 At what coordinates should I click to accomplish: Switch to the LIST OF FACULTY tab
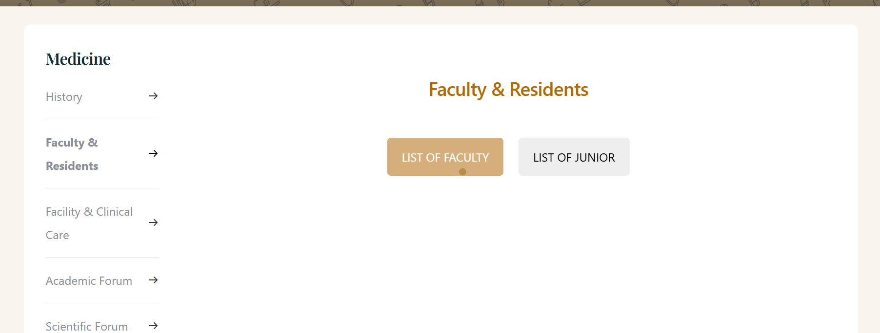tap(445, 157)
